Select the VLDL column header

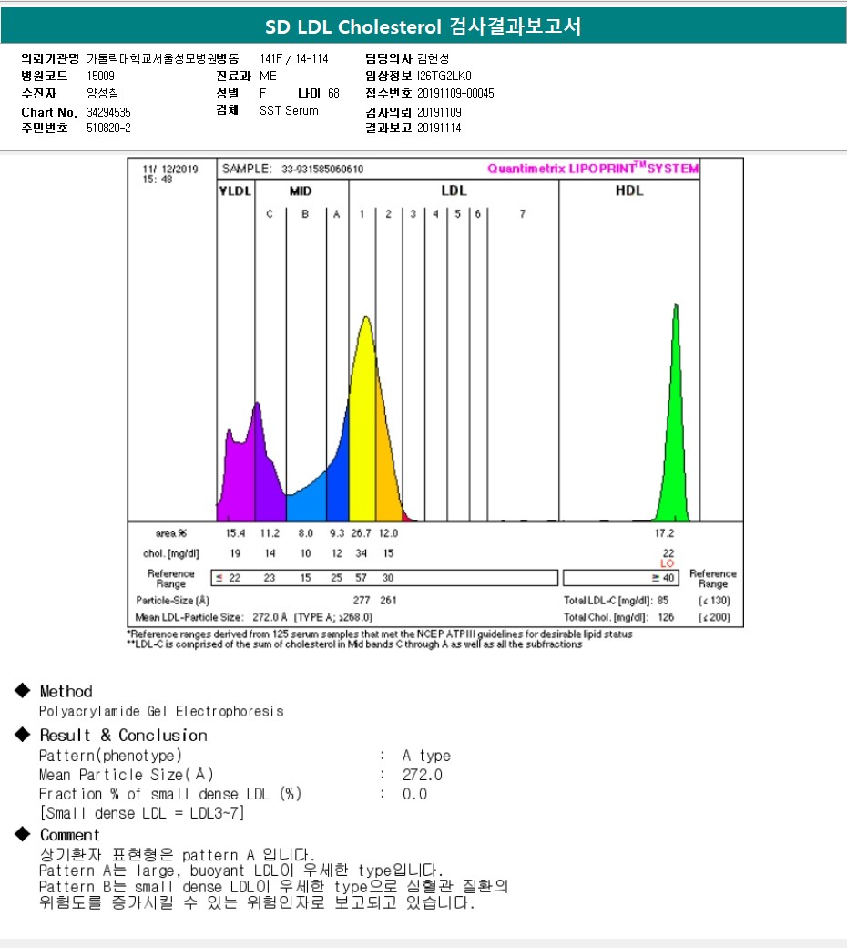[235, 191]
